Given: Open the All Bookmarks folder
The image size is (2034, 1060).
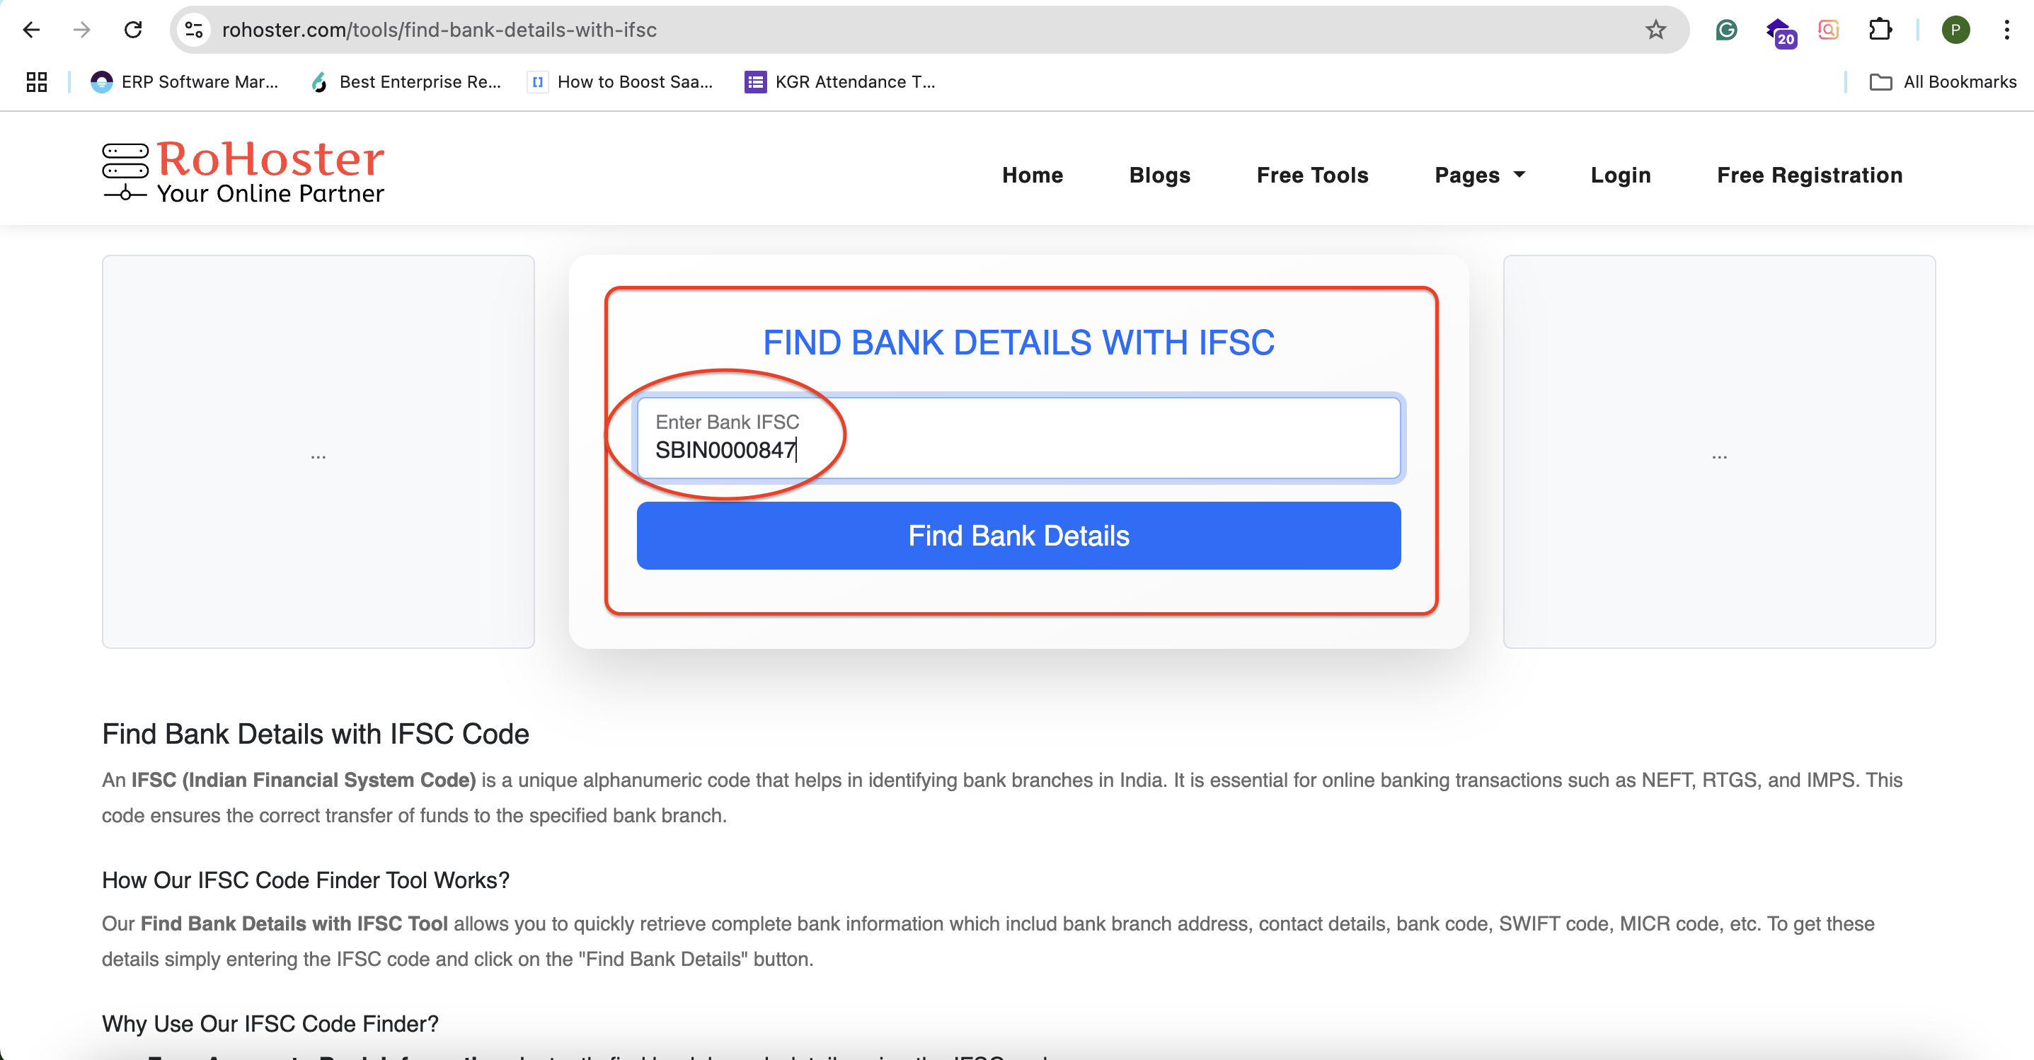Looking at the screenshot, I should point(1943,82).
